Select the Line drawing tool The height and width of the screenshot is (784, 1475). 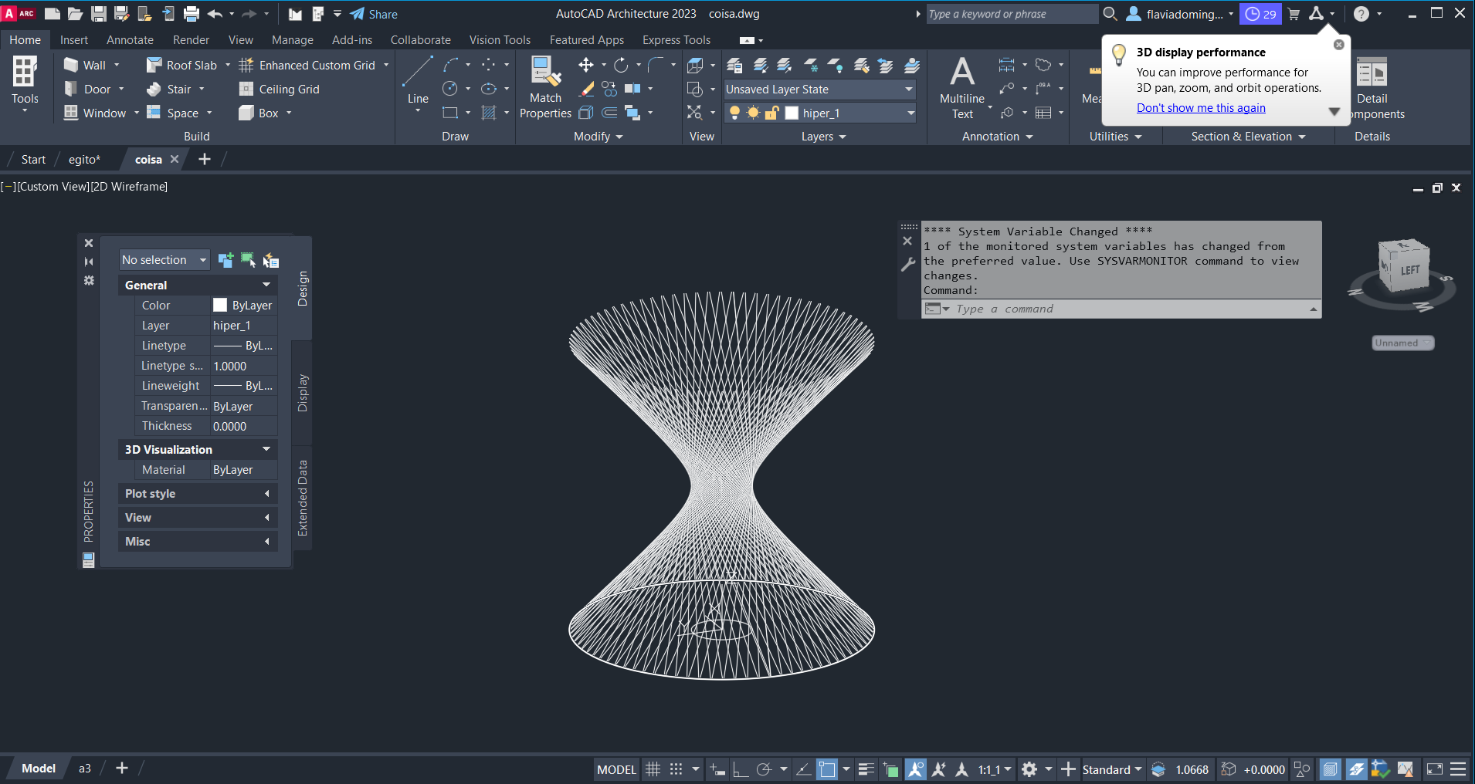point(417,79)
